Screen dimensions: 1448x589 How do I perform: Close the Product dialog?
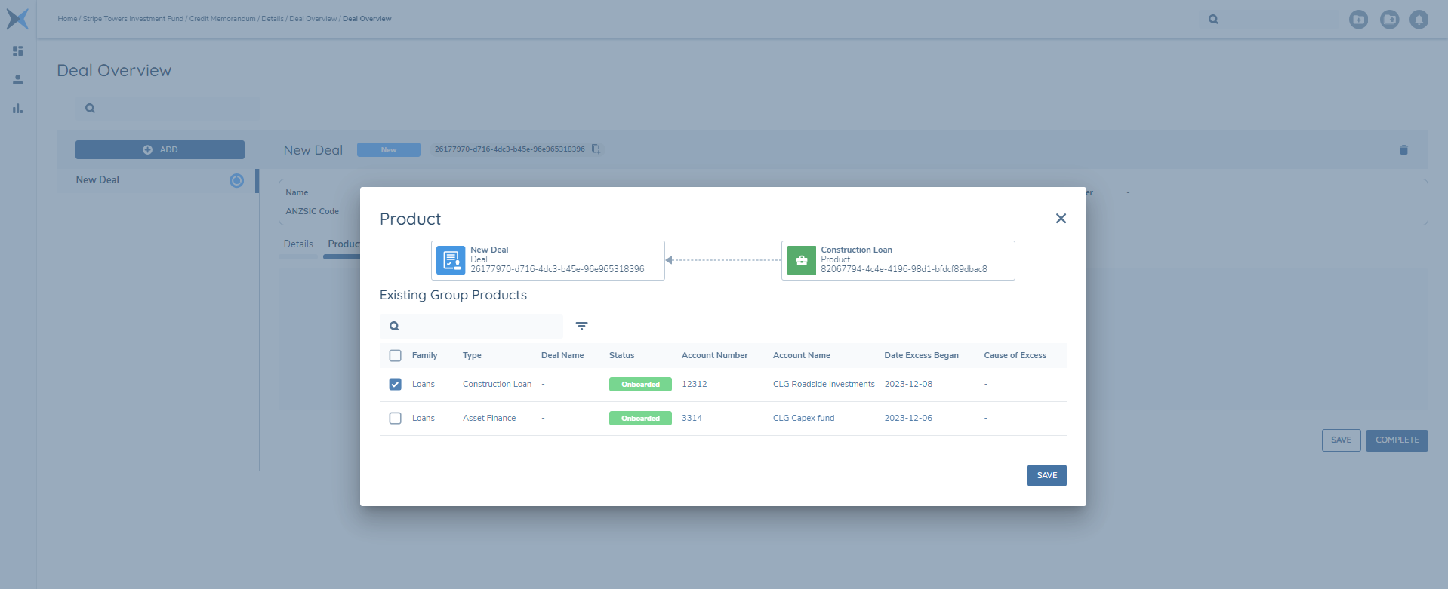(1061, 219)
